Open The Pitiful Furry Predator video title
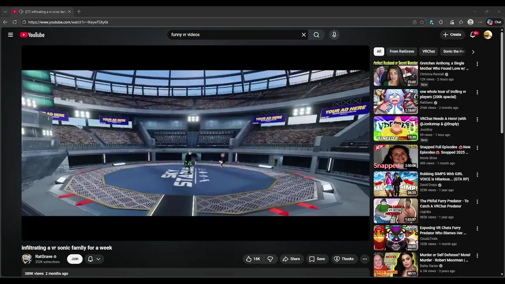 point(444,204)
